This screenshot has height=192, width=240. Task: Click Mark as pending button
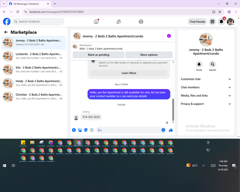98,55
